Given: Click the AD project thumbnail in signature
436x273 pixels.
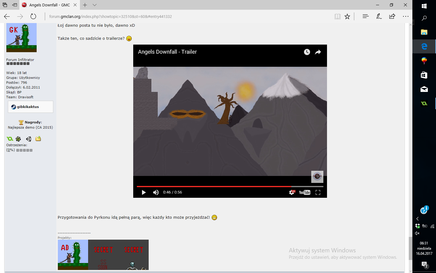Looking at the screenshot, I should tap(73, 255).
